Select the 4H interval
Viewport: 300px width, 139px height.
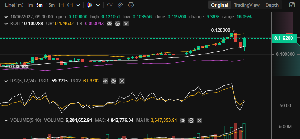(70, 5)
